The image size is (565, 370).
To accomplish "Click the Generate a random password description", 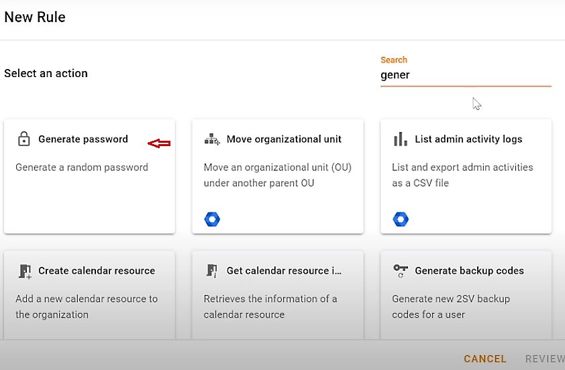I will [x=82, y=168].
